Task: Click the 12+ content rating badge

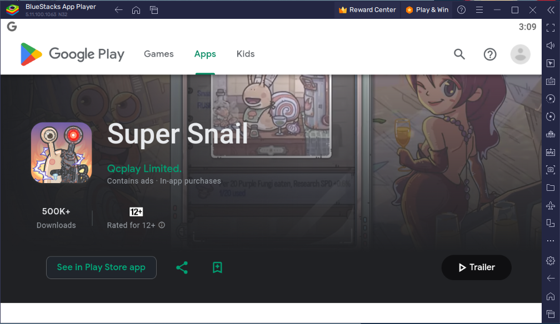Action: click(136, 211)
